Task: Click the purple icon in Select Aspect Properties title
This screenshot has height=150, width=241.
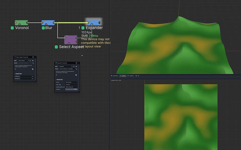Action: click(15, 57)
